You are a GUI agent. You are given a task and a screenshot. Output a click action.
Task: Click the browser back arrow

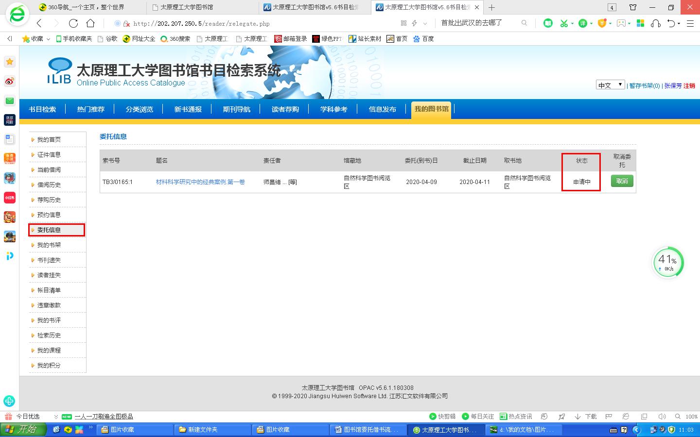point(40,23)
